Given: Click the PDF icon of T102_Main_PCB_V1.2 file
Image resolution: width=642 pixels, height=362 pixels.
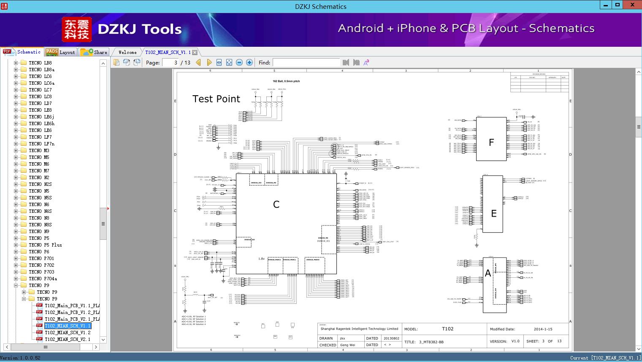Looking at the screenshot, I should pyautogui.click(x=39, y=312).
